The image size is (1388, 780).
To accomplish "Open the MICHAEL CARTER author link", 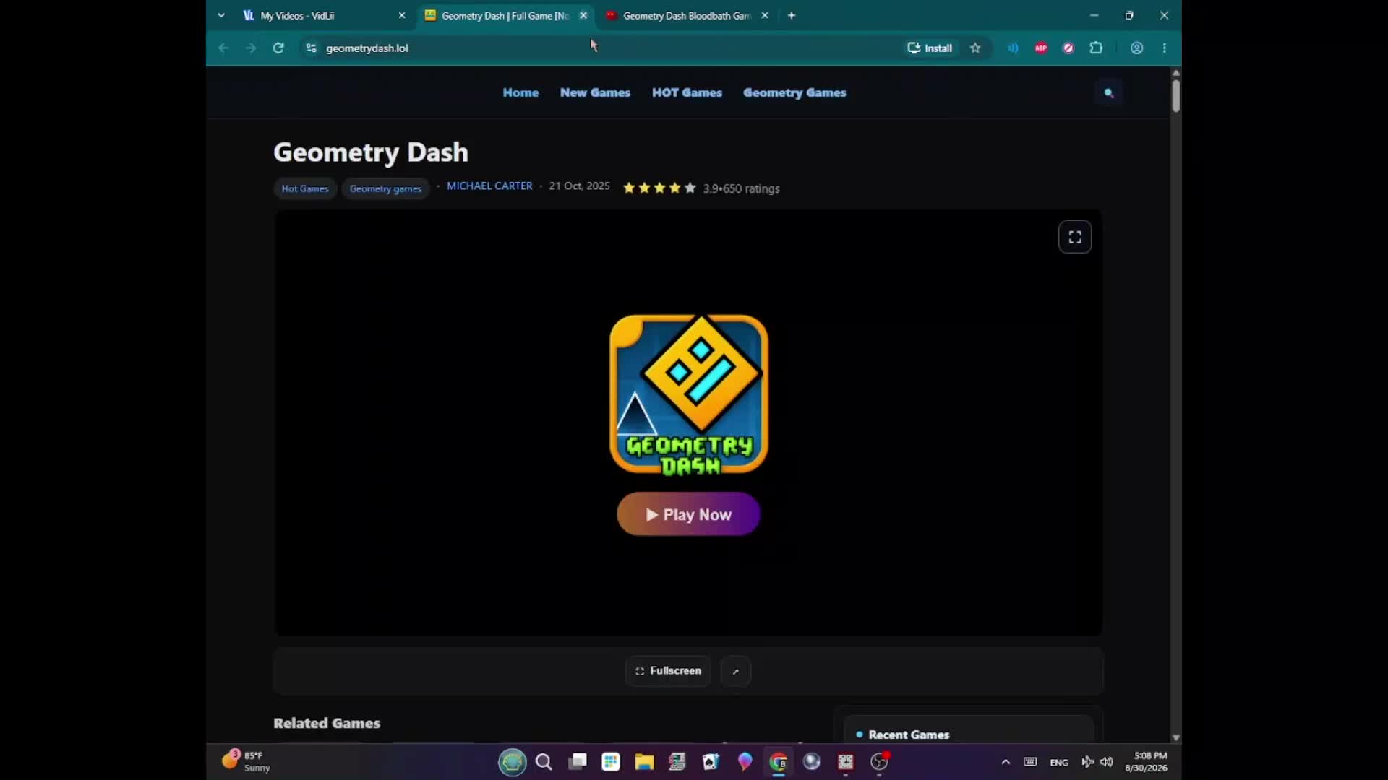I will click(489, 186).
